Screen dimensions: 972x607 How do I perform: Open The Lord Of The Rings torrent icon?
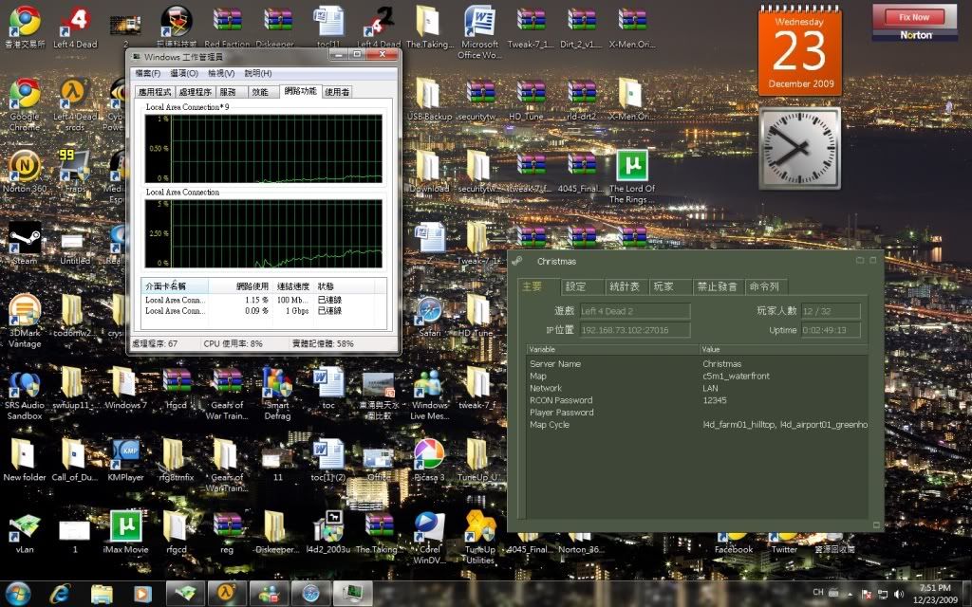[x=631, y=167]
